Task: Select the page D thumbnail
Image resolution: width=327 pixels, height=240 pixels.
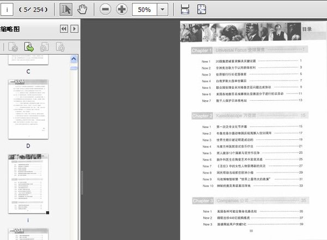Action: tap(28, 109)
